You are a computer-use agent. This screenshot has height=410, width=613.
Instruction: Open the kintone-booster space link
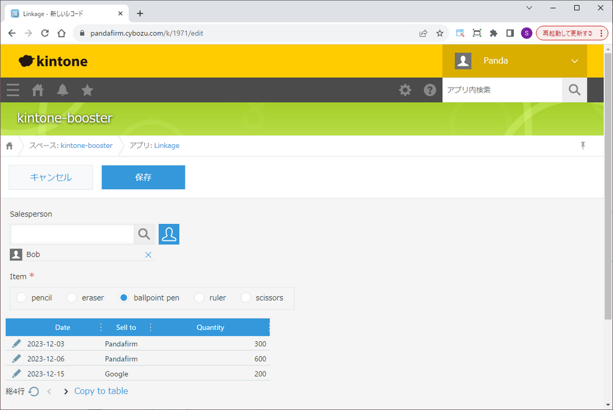point(86,145)
